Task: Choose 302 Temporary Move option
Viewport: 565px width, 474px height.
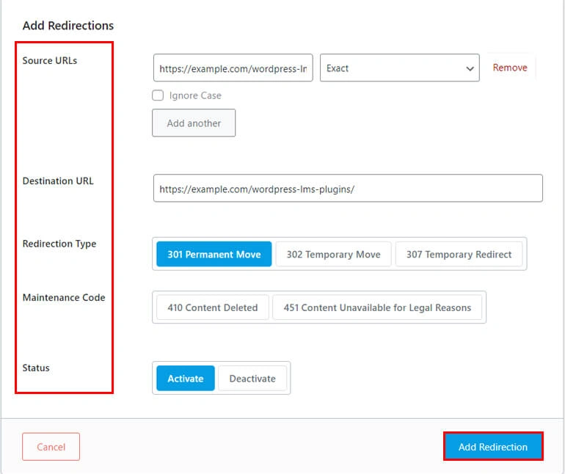Action: click(x=333, y=255)
